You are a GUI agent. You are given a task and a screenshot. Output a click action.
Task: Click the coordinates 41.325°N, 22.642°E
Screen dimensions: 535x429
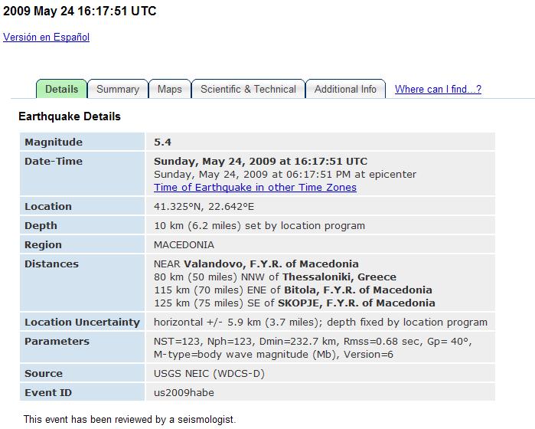click(x=204, y=206)
